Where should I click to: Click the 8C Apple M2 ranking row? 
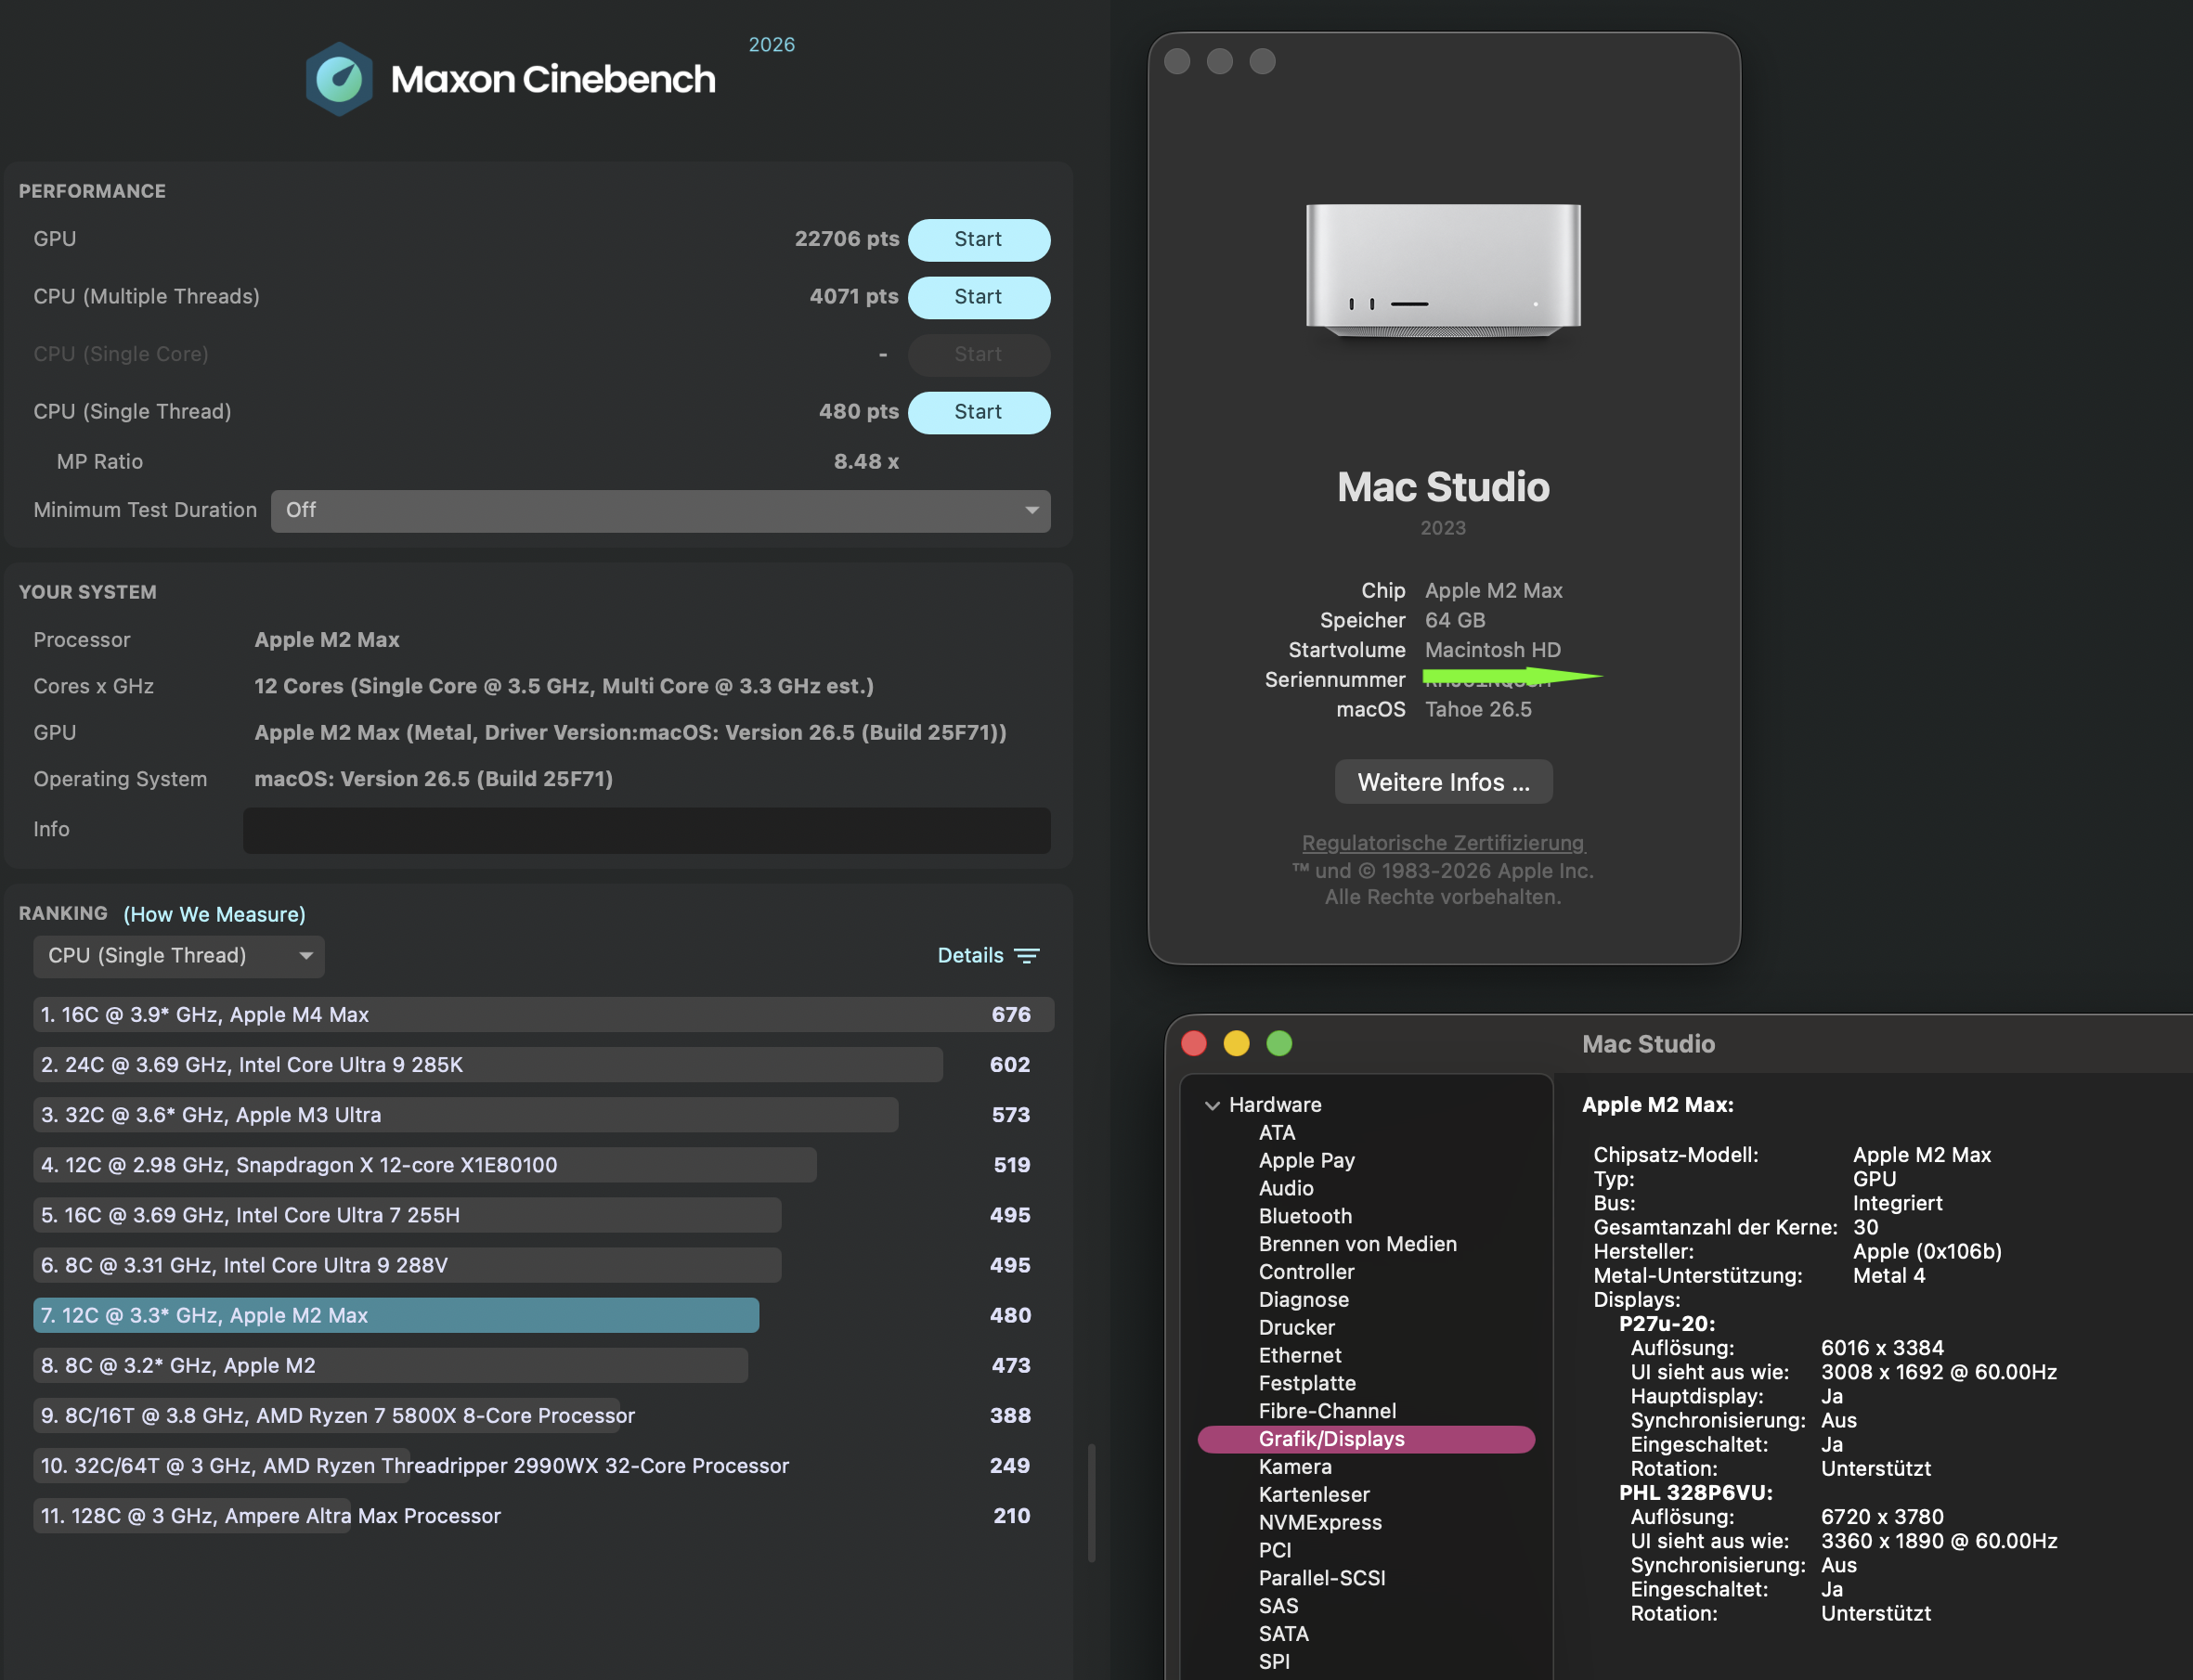point(543,1366)
